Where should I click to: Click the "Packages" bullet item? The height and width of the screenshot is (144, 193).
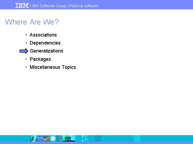(40, 59)
